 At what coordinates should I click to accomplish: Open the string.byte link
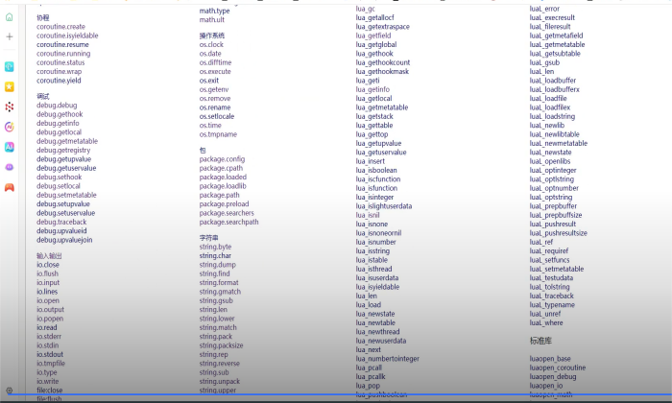click(x=215, y=248)
